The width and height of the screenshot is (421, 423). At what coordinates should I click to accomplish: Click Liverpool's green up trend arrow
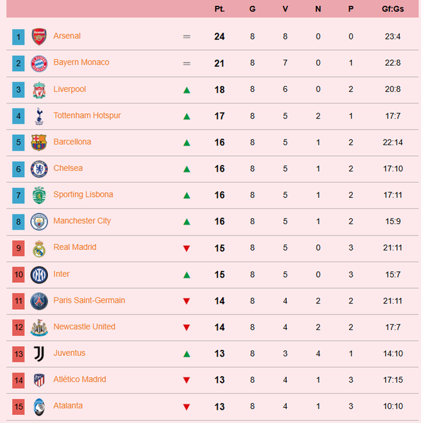pos(187,90)
